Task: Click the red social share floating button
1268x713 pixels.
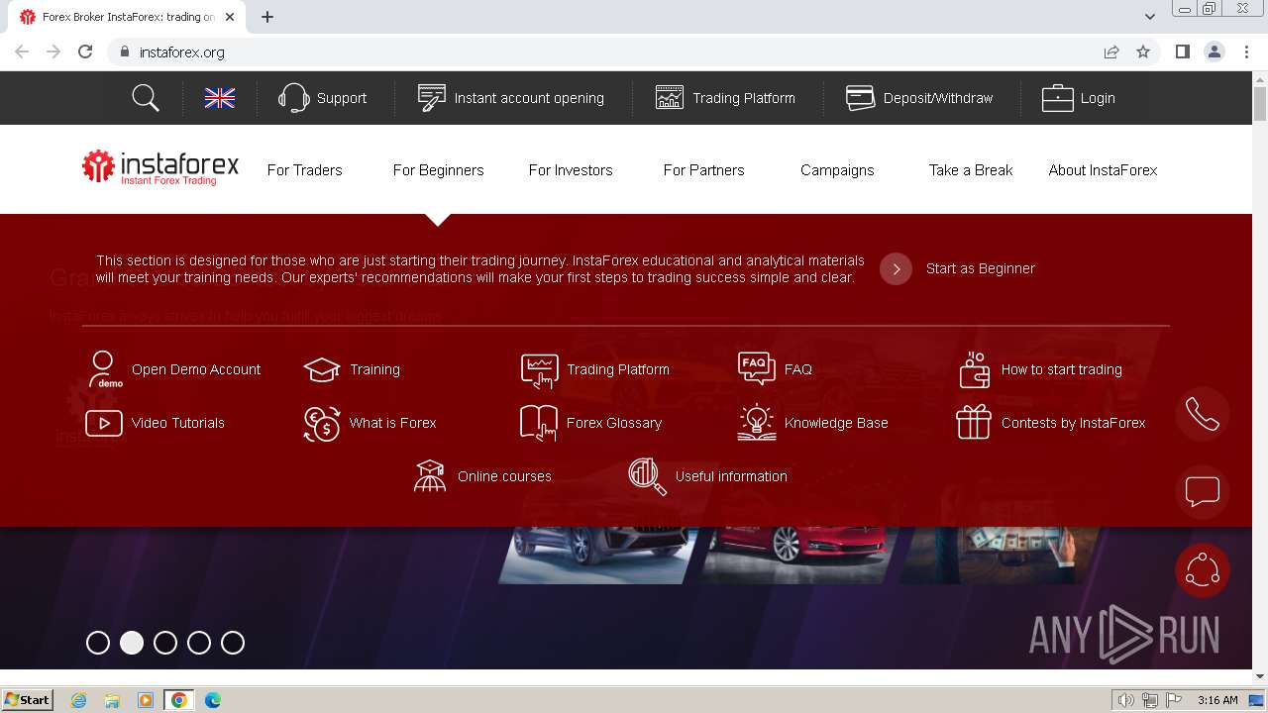Action: coord(1203,570)
